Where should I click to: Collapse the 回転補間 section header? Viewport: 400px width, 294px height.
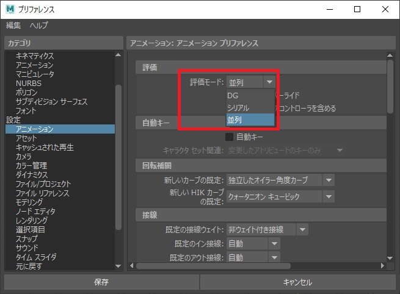261,165
